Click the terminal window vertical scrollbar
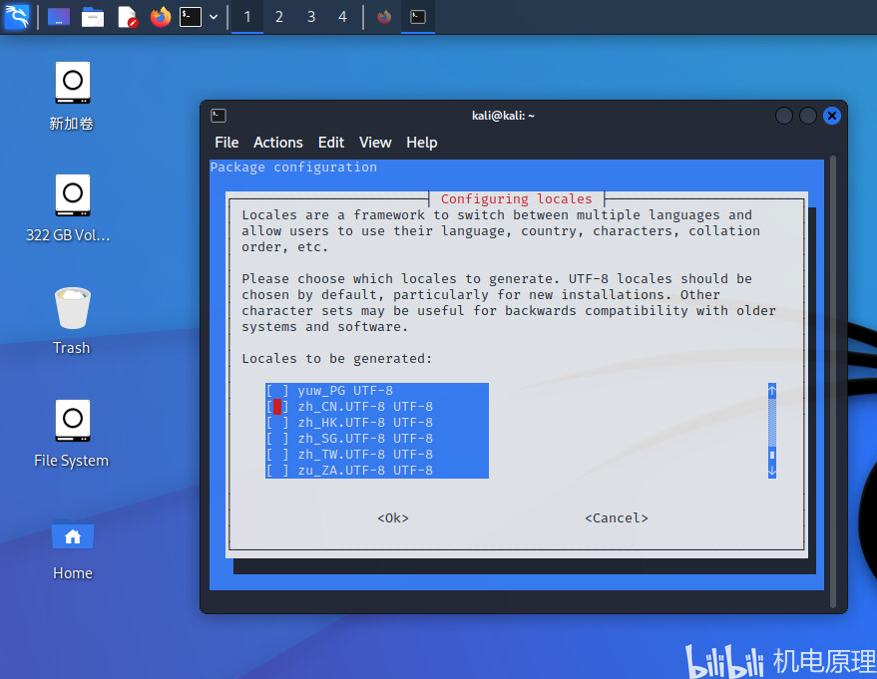 point(833,382)
